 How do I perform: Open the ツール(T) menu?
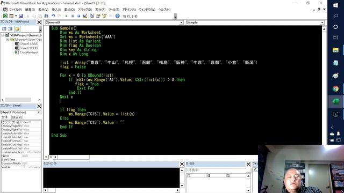113,10
